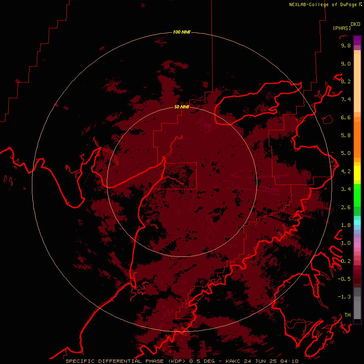
Task: Click the 0.2 value on the color scale
Action: 346,261
